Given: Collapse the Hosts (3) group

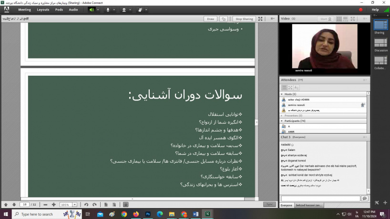Looking at the screenshot, I should 282,94.
